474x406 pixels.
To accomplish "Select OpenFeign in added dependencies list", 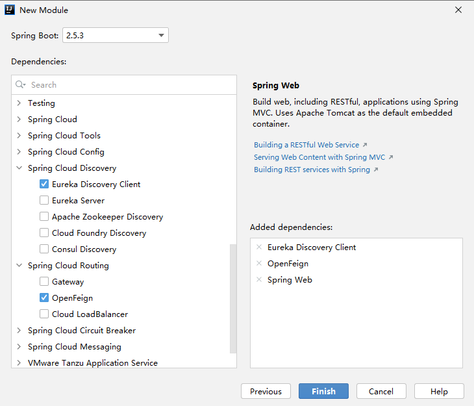I will (288, 264).
